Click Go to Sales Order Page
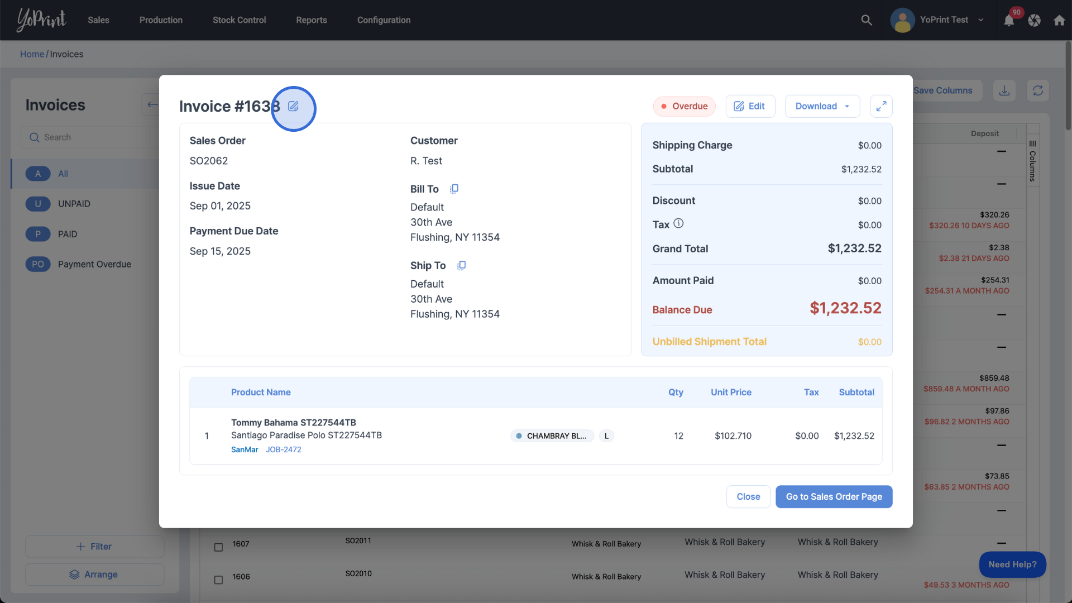 pyautogui.click(x=834, y=496)
